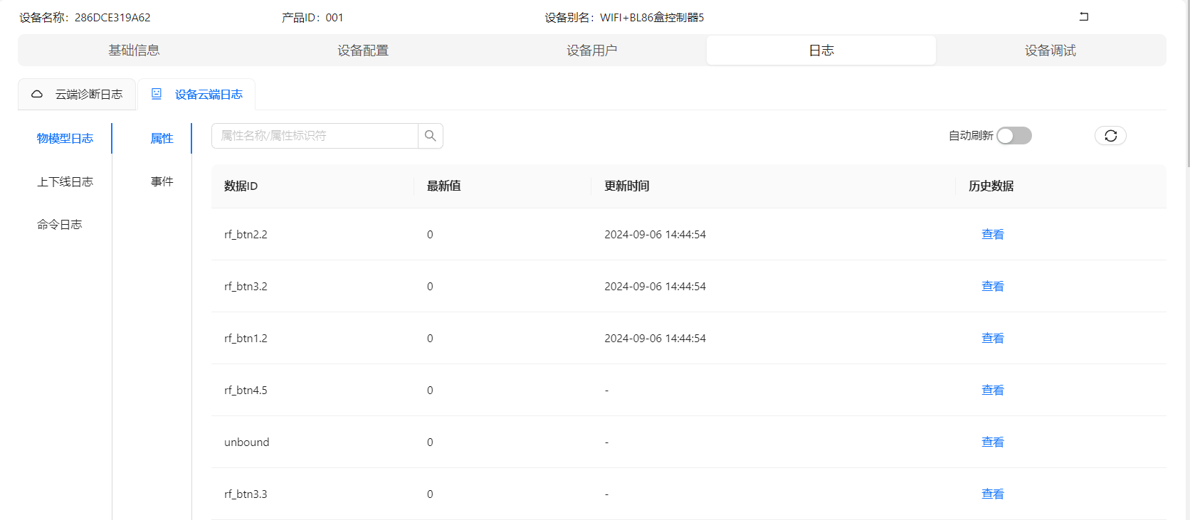The width and height of the screenshot is (1190, 520).
Task: Open history for rf_btn4.5
Action: click(x=992, y=391)
